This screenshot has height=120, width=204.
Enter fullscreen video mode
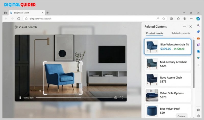click(121, 98)
